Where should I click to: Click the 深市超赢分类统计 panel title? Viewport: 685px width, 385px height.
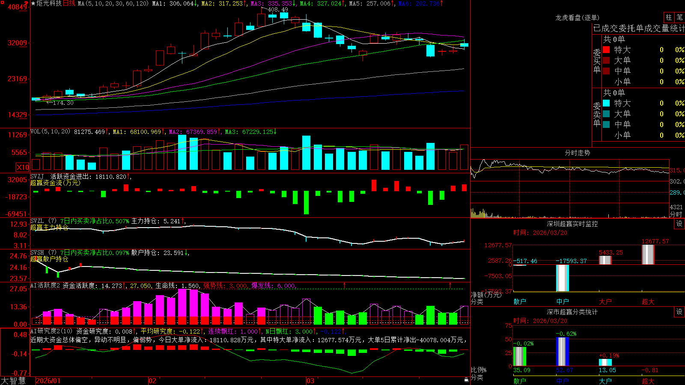click(572, 312)
